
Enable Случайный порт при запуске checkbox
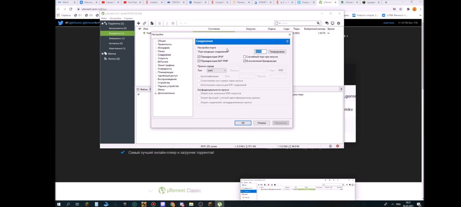click(x=244, y=57)
